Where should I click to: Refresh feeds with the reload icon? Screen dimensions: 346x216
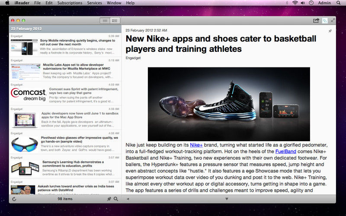14,199
